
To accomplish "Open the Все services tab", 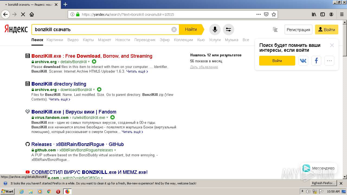I will 246,40.
